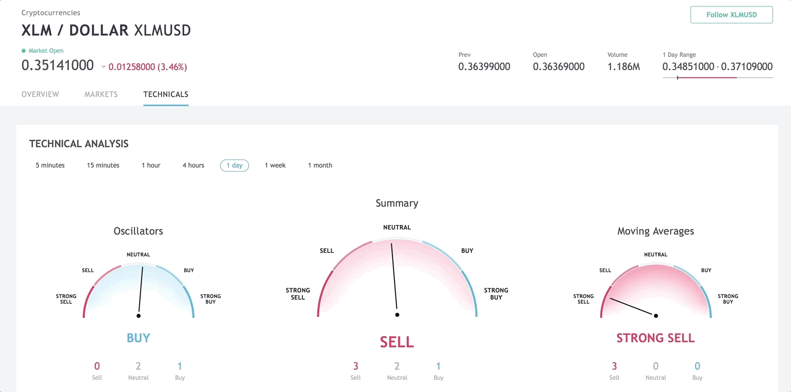Viewport: 791px width, 392px height.
Task: Click the change value 0.01258000 (3.46%)
Action: (148, 67)
